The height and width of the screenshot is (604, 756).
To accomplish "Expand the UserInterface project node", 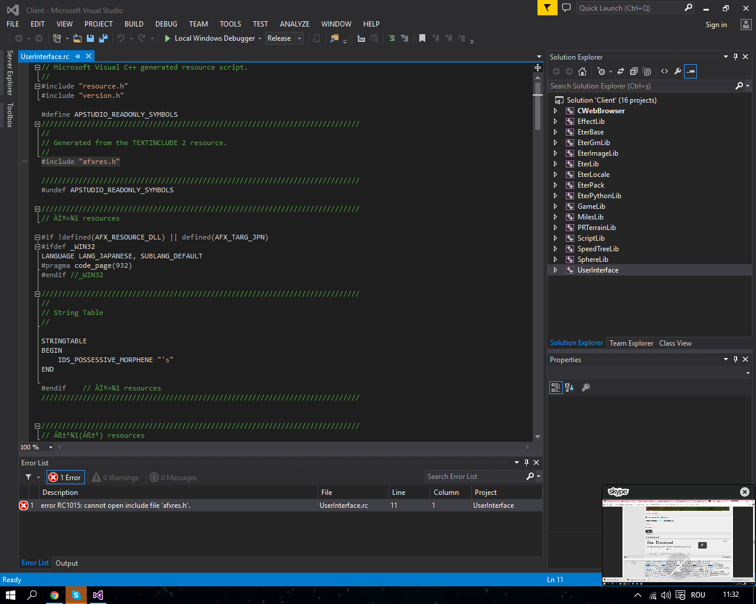I will (x=556, y=270).
